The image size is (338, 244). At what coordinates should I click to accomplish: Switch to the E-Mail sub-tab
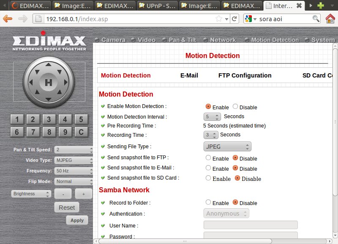189,75
